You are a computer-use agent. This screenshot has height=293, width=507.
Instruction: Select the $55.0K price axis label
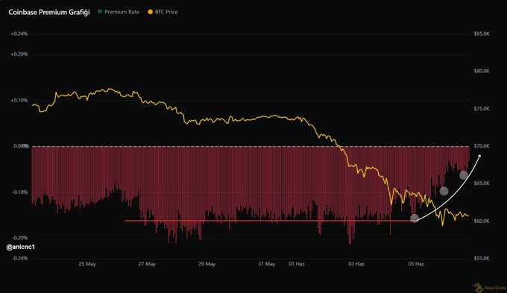[482, 259]
